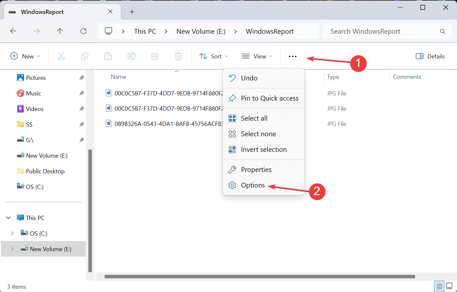Unpin Videos from Quick access

pos(82,109)
